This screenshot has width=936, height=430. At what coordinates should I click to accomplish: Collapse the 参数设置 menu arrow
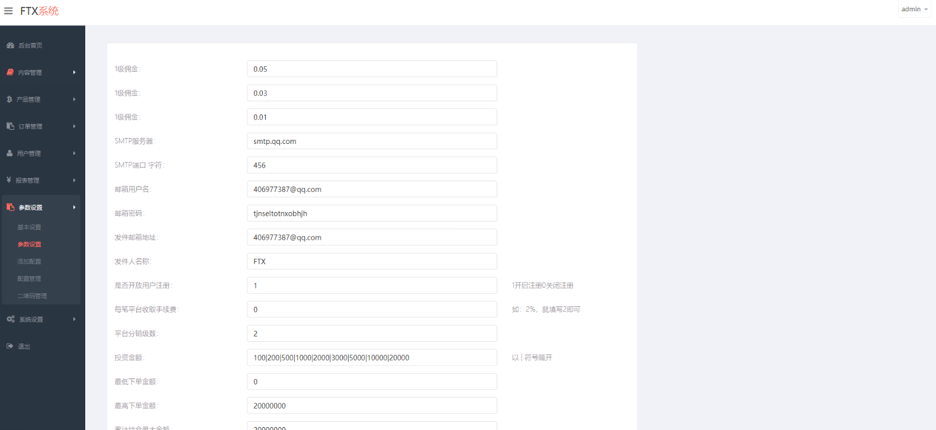(x=74, y=207)
